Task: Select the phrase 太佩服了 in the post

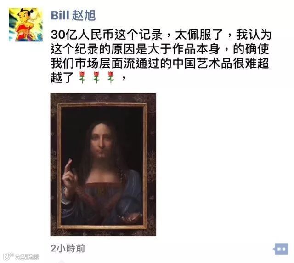Action: 199,35
